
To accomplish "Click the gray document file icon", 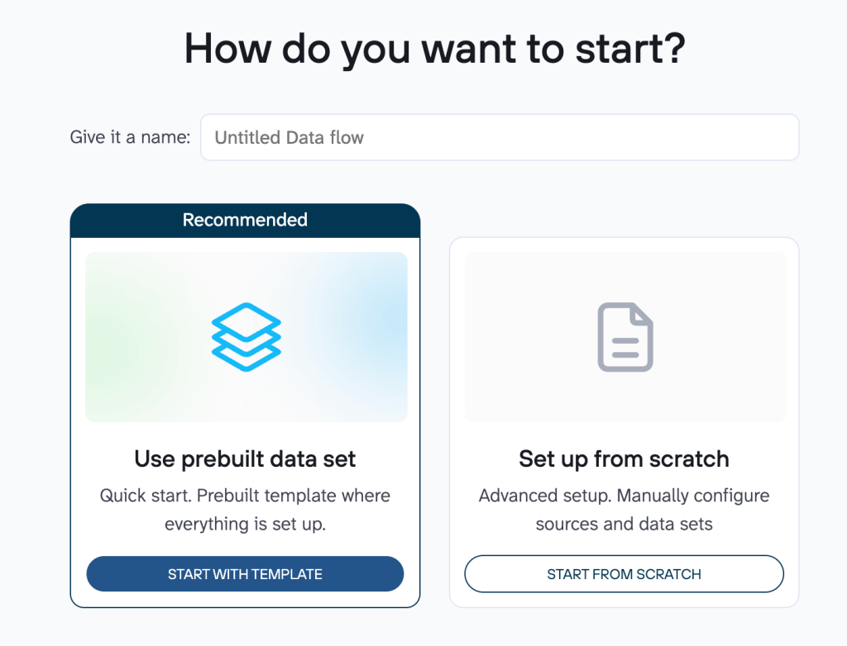I will [625, 336].
